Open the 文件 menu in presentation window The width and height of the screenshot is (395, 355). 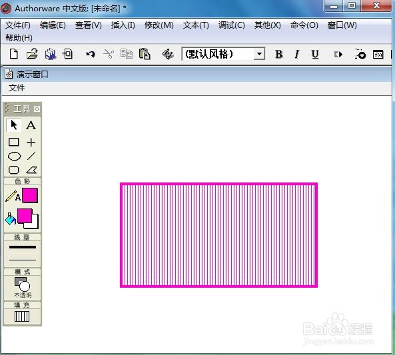[17, 88]
